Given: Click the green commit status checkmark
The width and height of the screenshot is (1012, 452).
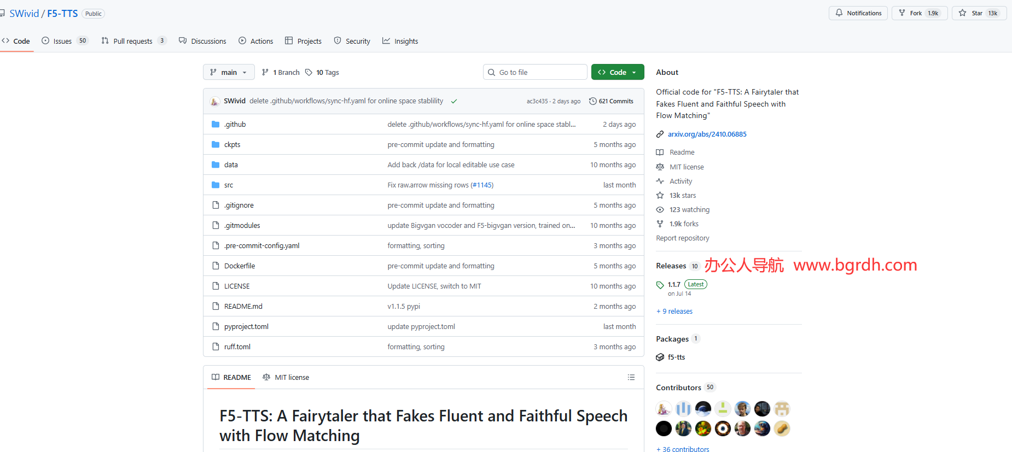Looking at the screenshot, I should 454,101.
